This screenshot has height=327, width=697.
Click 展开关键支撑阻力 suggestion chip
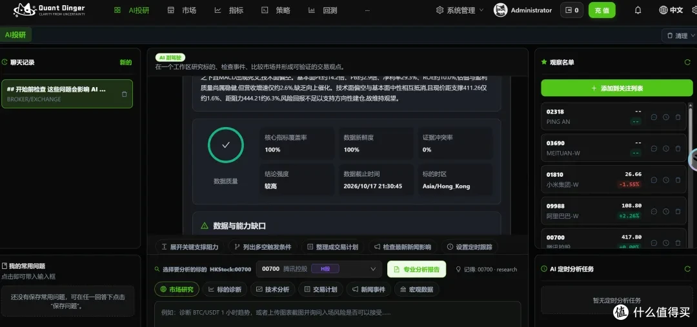point(190,246)
